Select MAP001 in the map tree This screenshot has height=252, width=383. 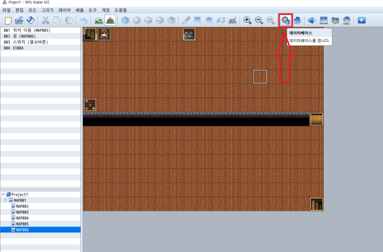[20, 200]
